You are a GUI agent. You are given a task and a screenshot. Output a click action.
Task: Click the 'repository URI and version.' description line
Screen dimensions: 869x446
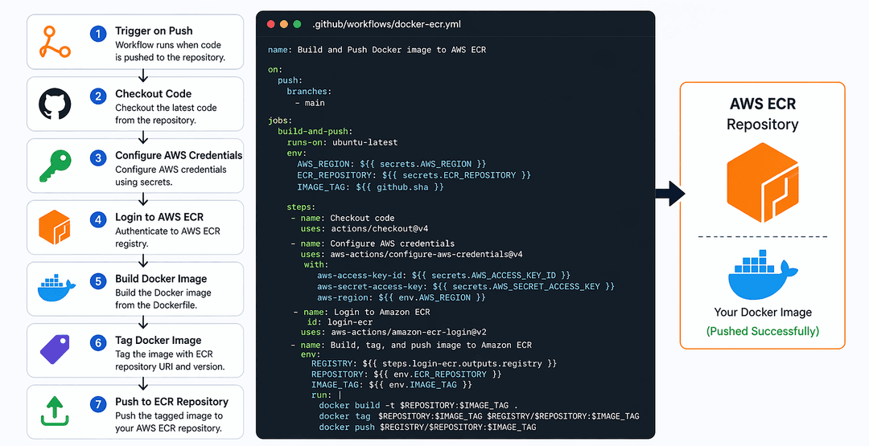(x=170, y=366)
